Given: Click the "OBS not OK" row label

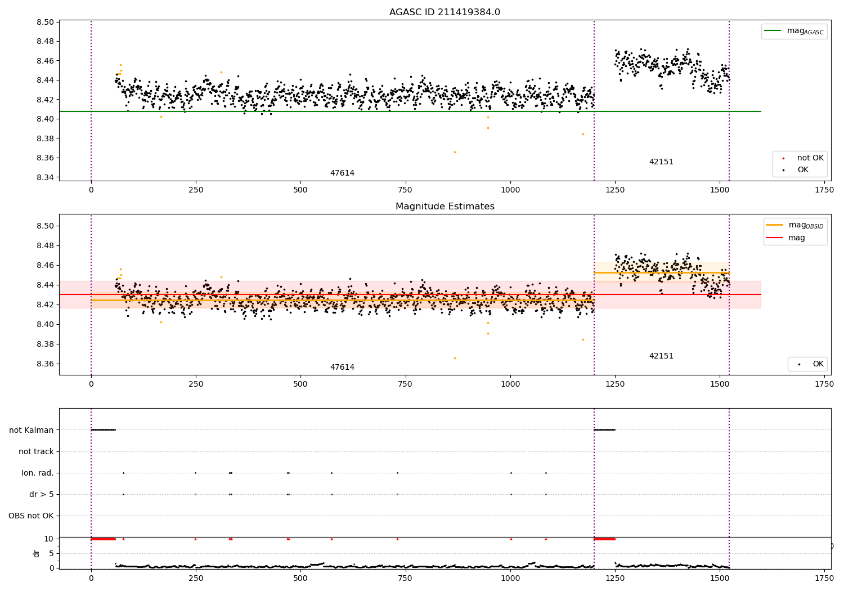Looking at the screenshot, I should [x=31, y=516].
